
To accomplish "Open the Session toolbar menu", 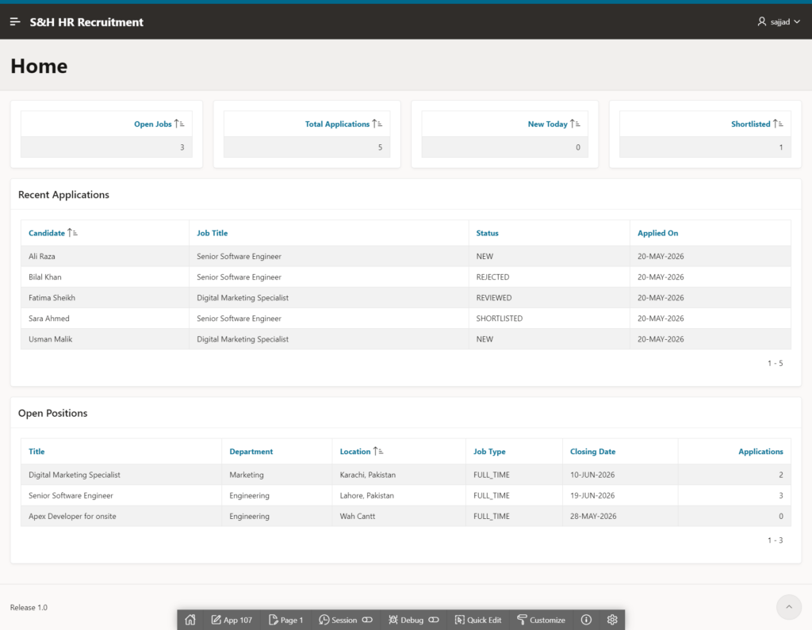I will (344, 620).
